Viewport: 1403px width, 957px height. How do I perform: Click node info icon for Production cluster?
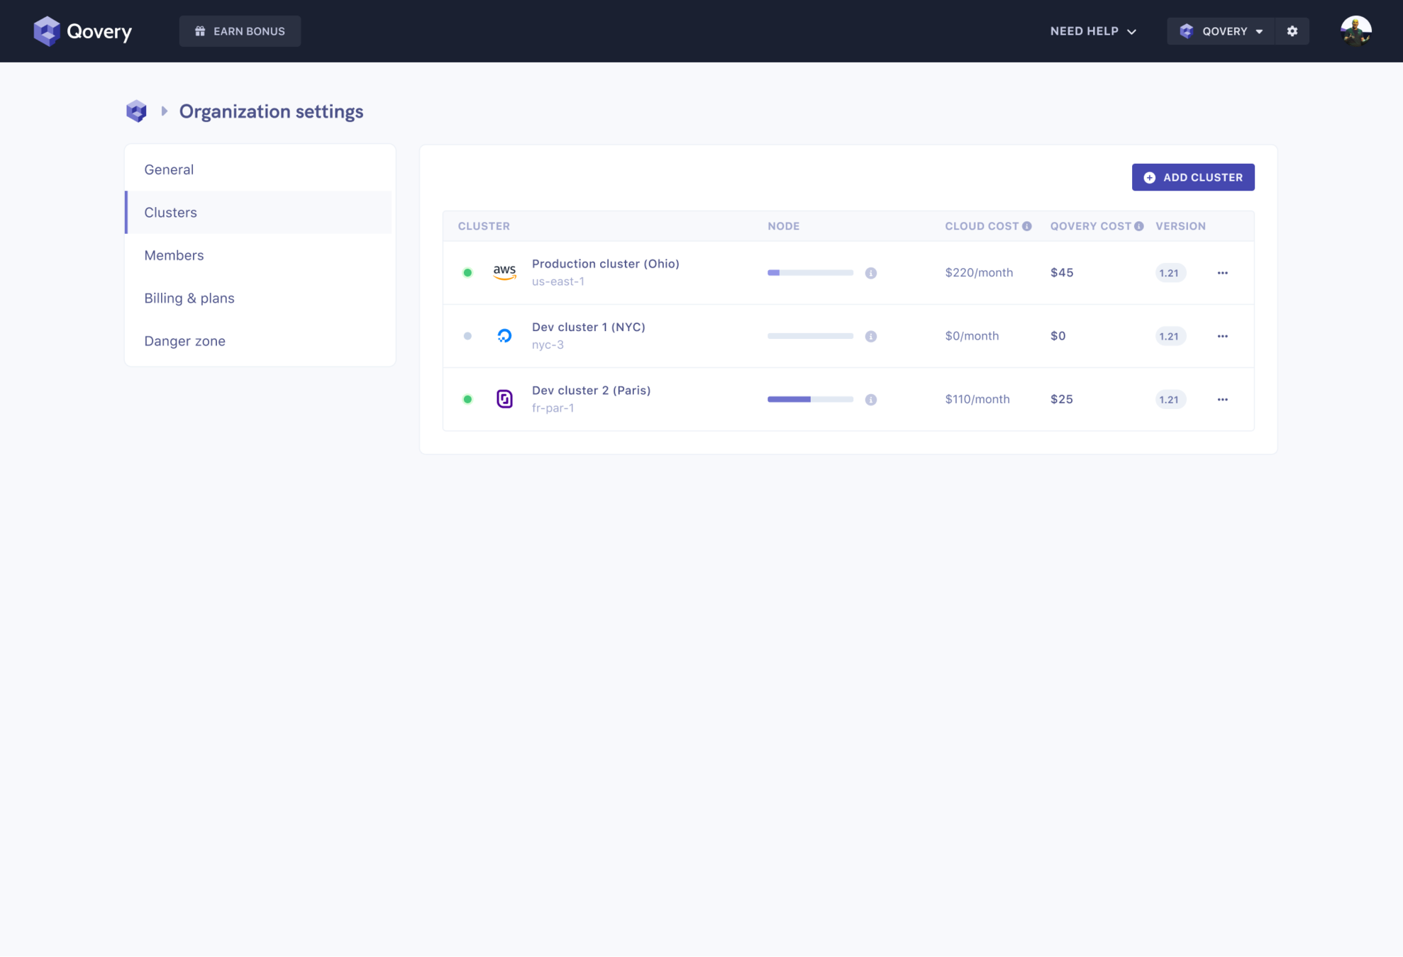tap(871, 273)
